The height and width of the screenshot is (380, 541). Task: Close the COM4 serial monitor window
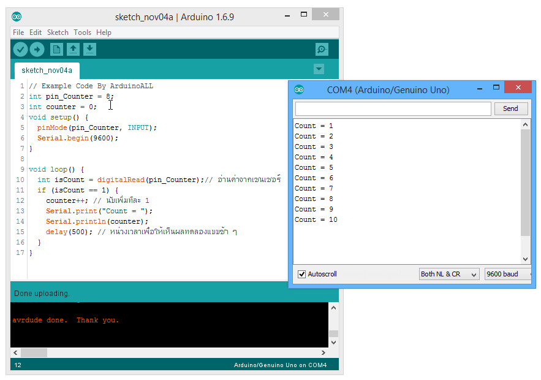coord(518,87)
